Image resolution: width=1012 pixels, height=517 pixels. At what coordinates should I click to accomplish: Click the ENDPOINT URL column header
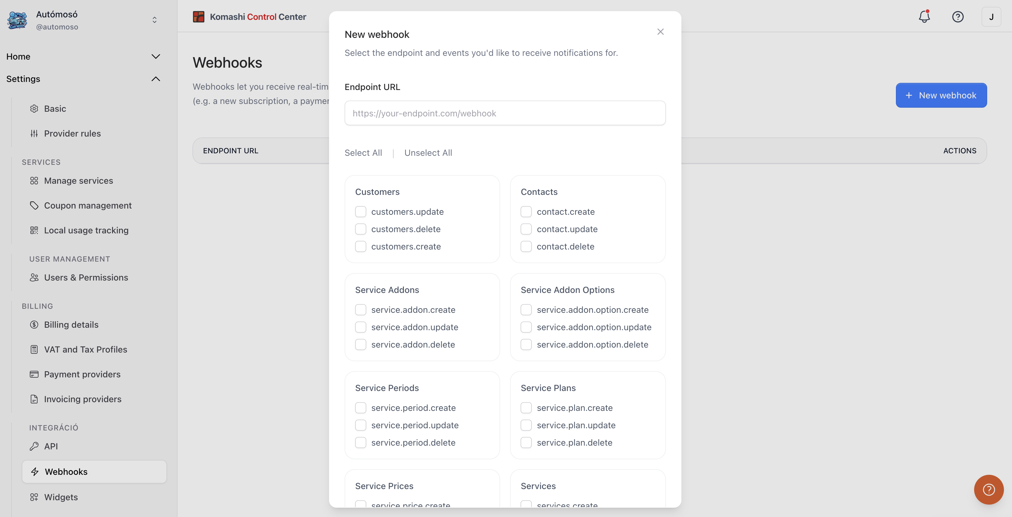point(231,151)
